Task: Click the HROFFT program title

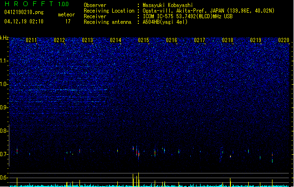Action: [x=29, y=4]
